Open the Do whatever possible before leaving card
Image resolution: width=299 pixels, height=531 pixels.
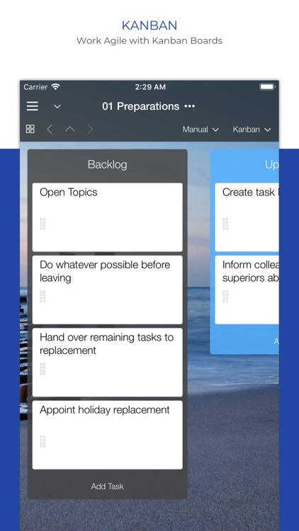click(108, 290)
